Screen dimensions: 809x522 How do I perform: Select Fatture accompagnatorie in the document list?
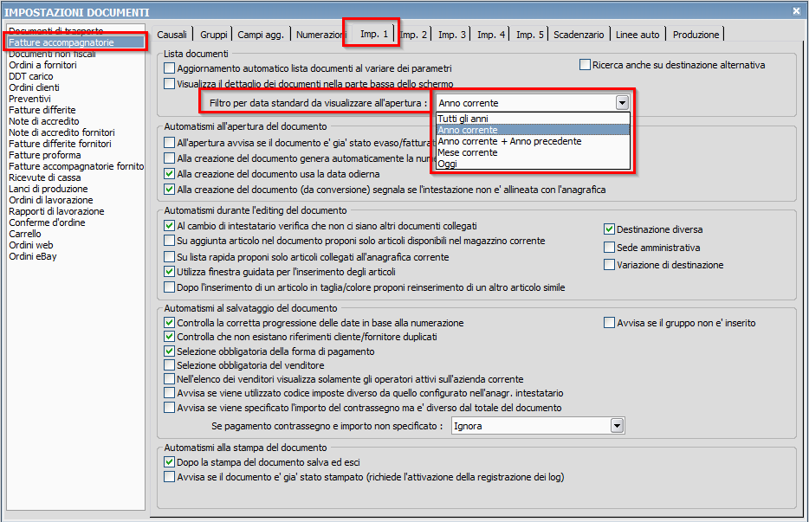point(76,42)
